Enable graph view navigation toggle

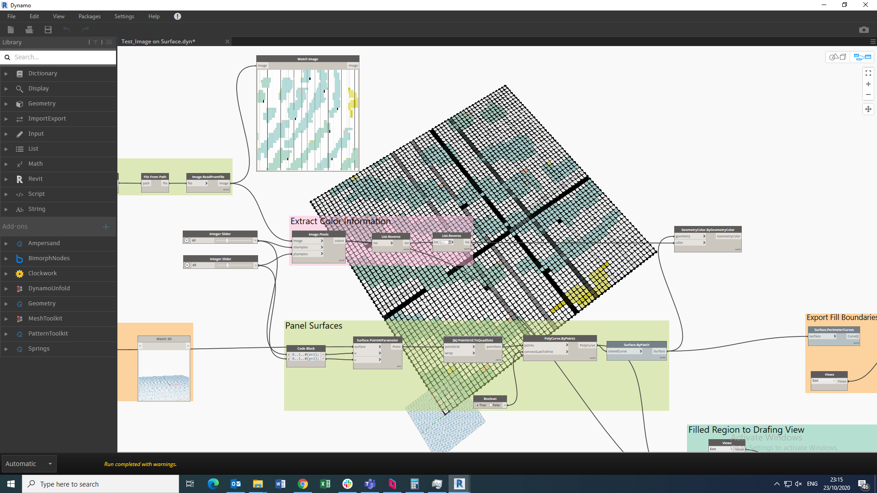862,57
